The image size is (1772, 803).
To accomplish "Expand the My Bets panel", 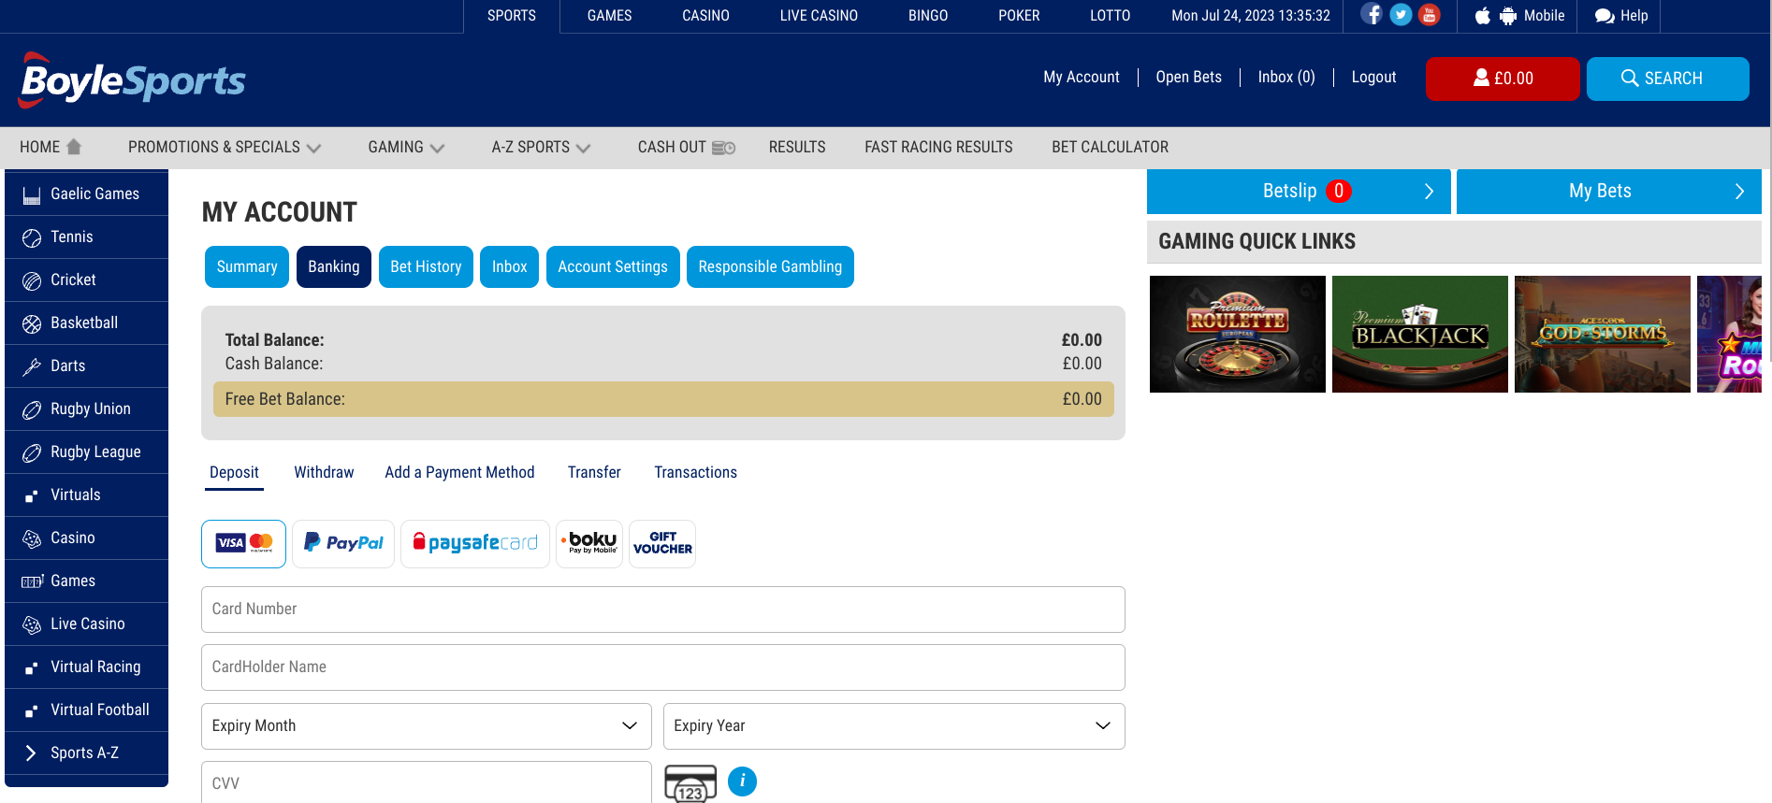I will pyautogui.click(x=1609, y=192).
